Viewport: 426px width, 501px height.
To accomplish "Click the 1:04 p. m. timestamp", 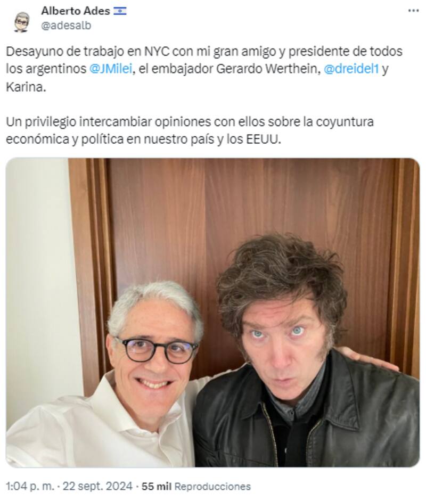I will coord(30,486).
